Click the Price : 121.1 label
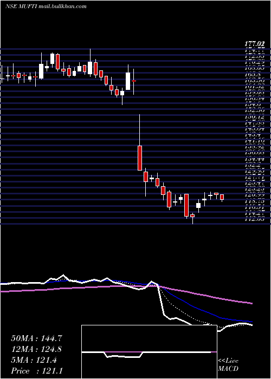271x379 pixels. coord(36,371)
